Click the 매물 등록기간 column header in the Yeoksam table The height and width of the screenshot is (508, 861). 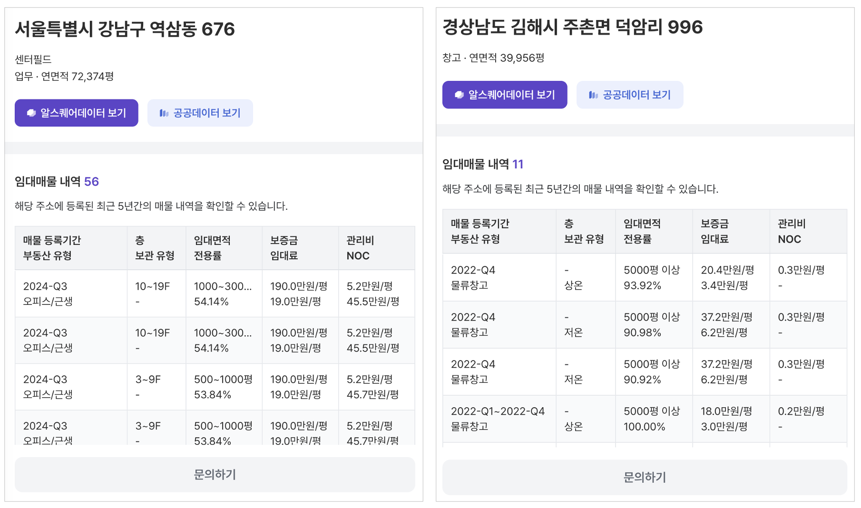point(52,240)
